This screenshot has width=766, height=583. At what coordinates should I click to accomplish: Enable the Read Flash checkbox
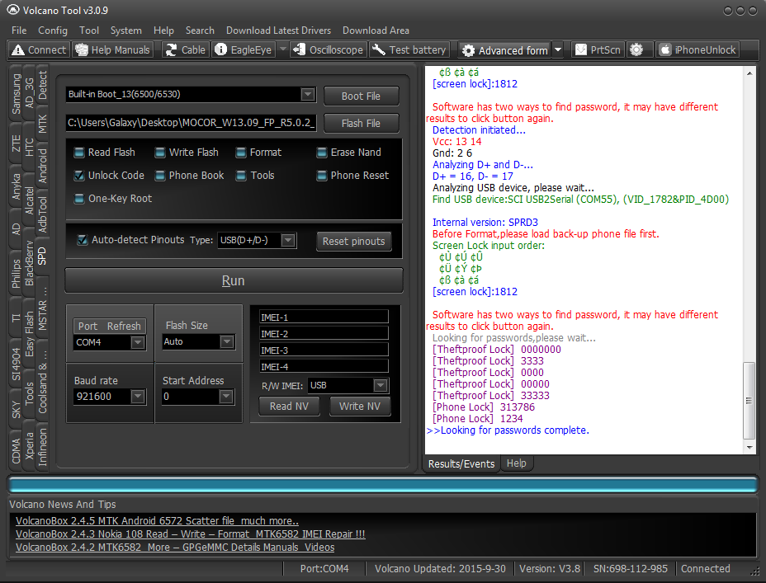pos(79,153)
